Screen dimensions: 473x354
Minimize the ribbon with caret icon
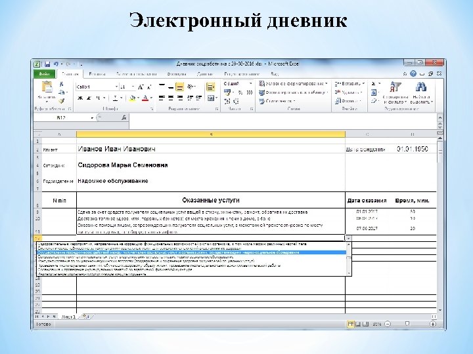tap(405, 73)
